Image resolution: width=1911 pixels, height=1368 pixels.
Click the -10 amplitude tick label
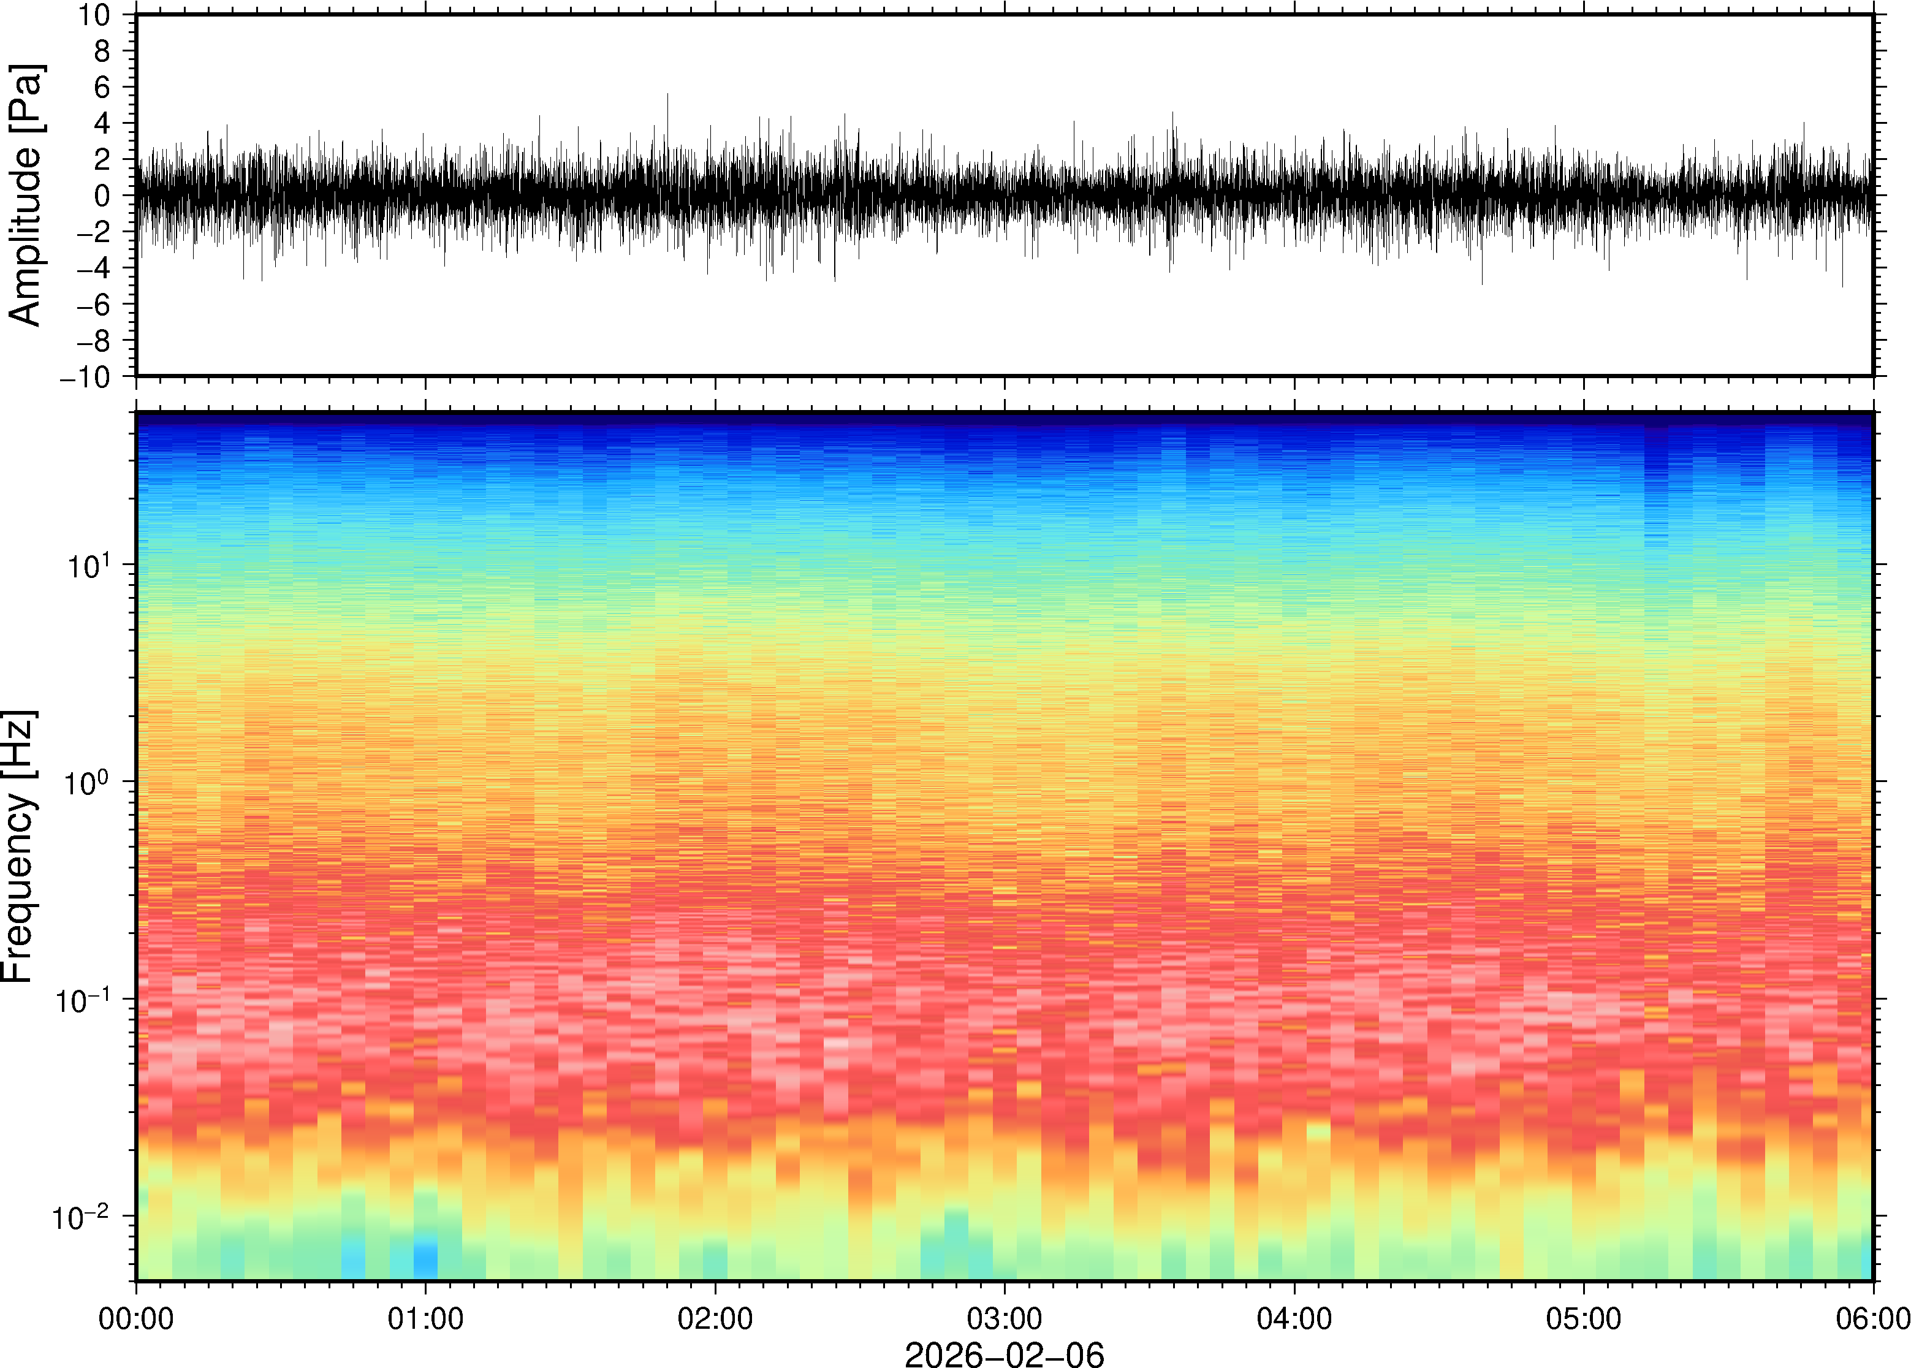tap(84, 378)
